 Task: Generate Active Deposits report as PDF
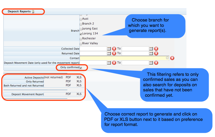click(x=68, y=77)
